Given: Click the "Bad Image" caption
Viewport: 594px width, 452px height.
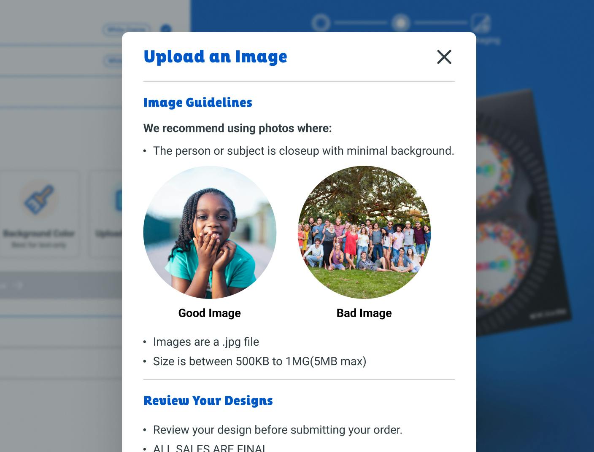Looking at the screenshot, I should coord(364,313).
